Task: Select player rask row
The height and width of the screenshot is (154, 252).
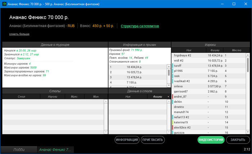Action: [x=208, y=76]
